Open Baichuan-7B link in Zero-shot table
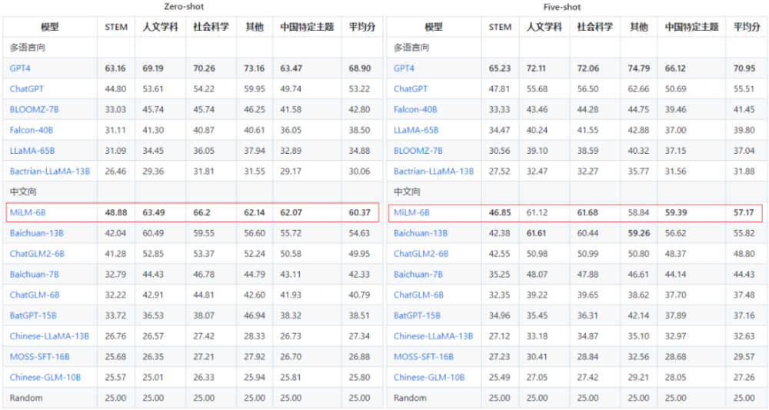The image size is (769, 410). [x=35, y=274]
